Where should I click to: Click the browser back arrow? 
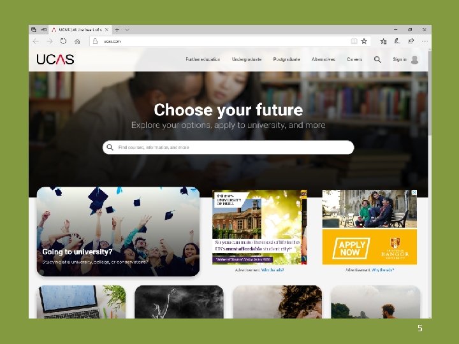36,41
